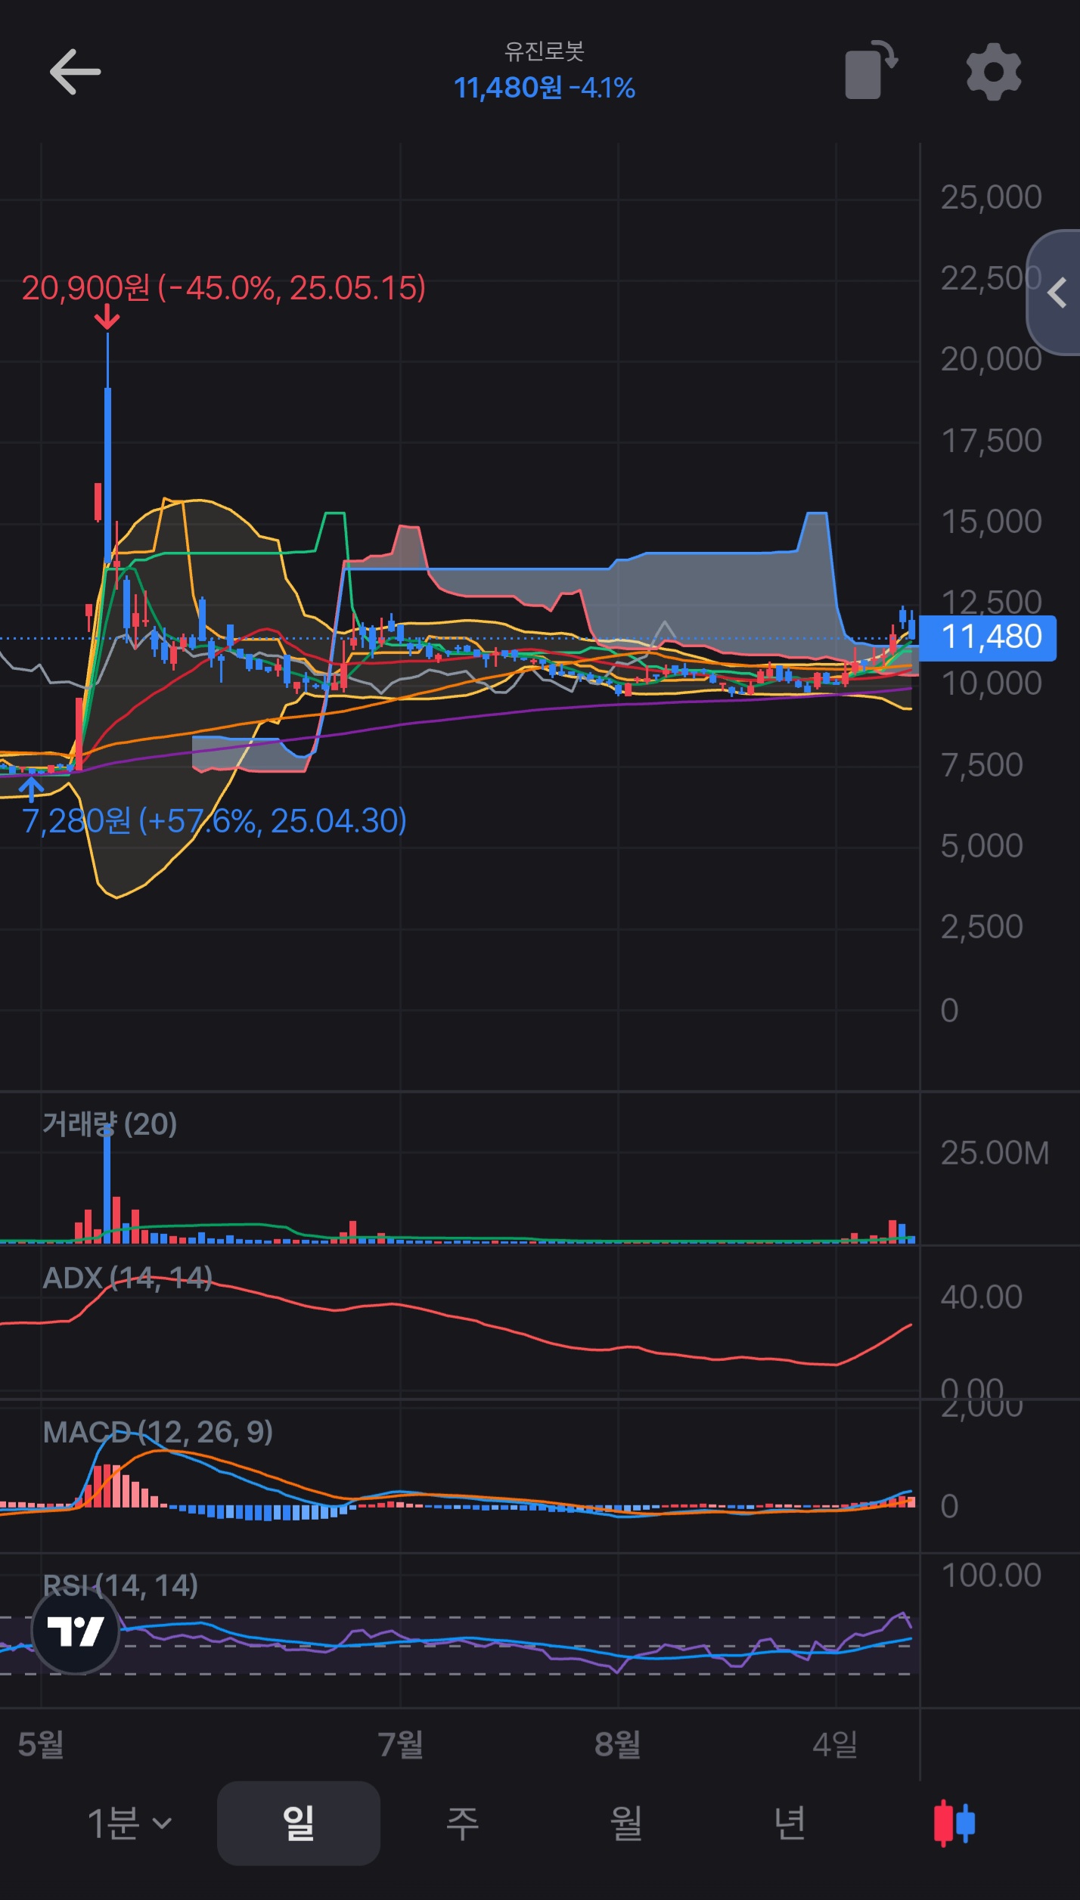1080x1900 pixels.
Task: Tap the 7,500 price axis label
Action: [x=982, y=765]
